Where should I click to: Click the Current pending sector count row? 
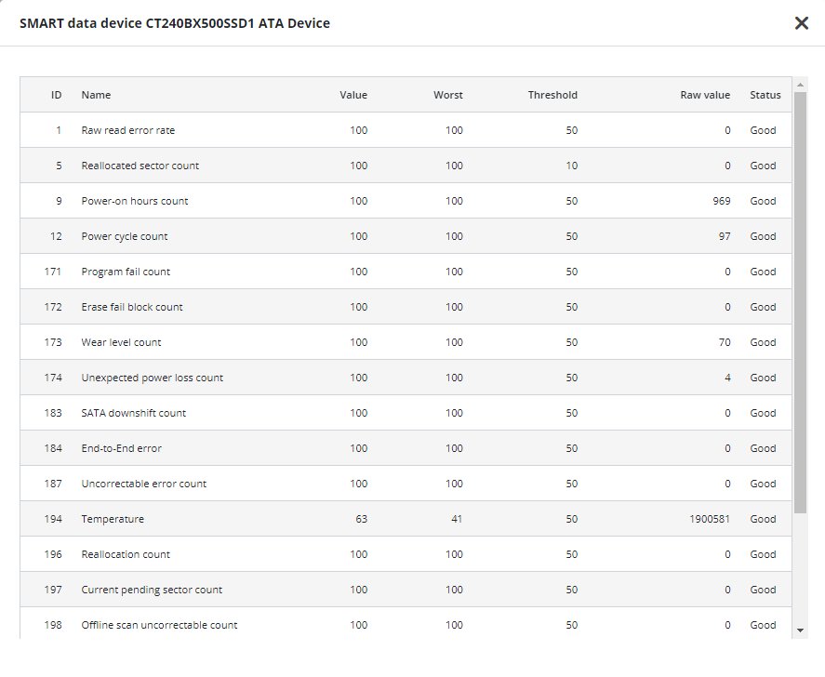coord(152,590)
